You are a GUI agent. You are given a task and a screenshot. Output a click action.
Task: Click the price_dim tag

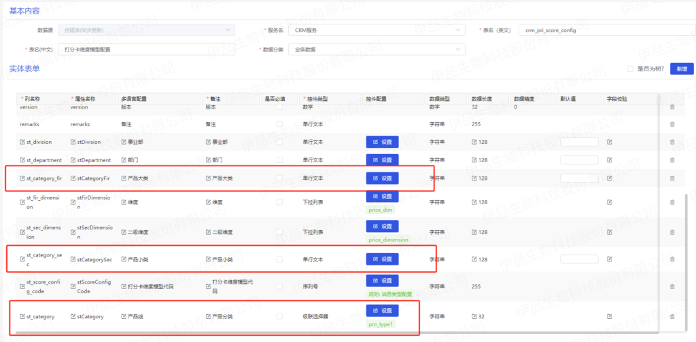pos(381,210)
